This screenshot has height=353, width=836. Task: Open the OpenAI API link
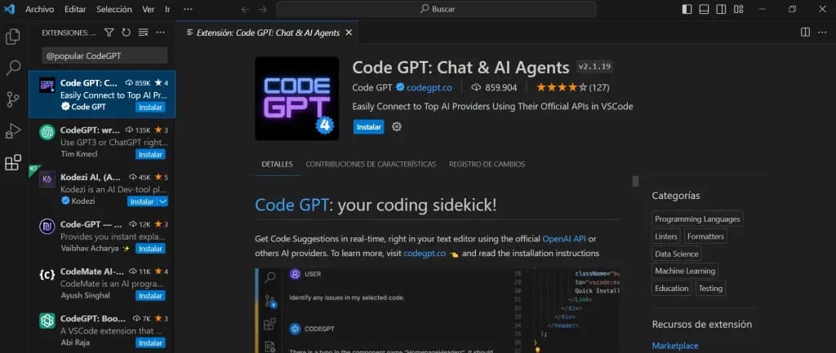click(x=564, y=239)
